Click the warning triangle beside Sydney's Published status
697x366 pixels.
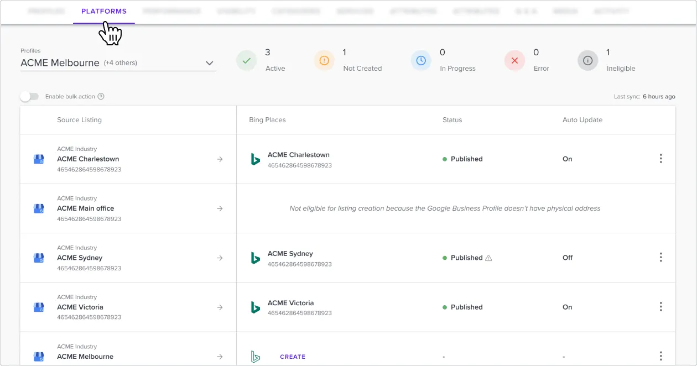(x=488, y=258)
